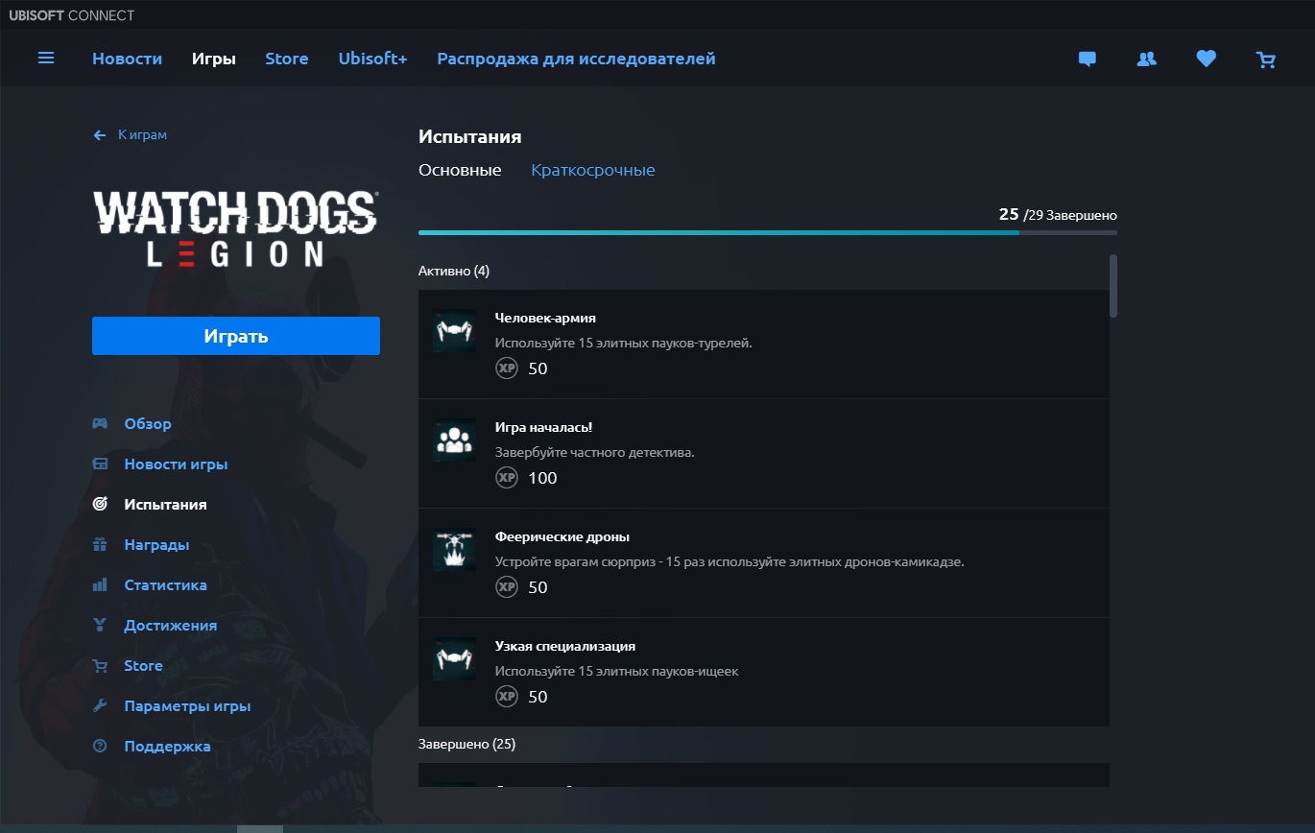
Task: Click the Watch Dogs Legion logo
Action: click(235, 228)
